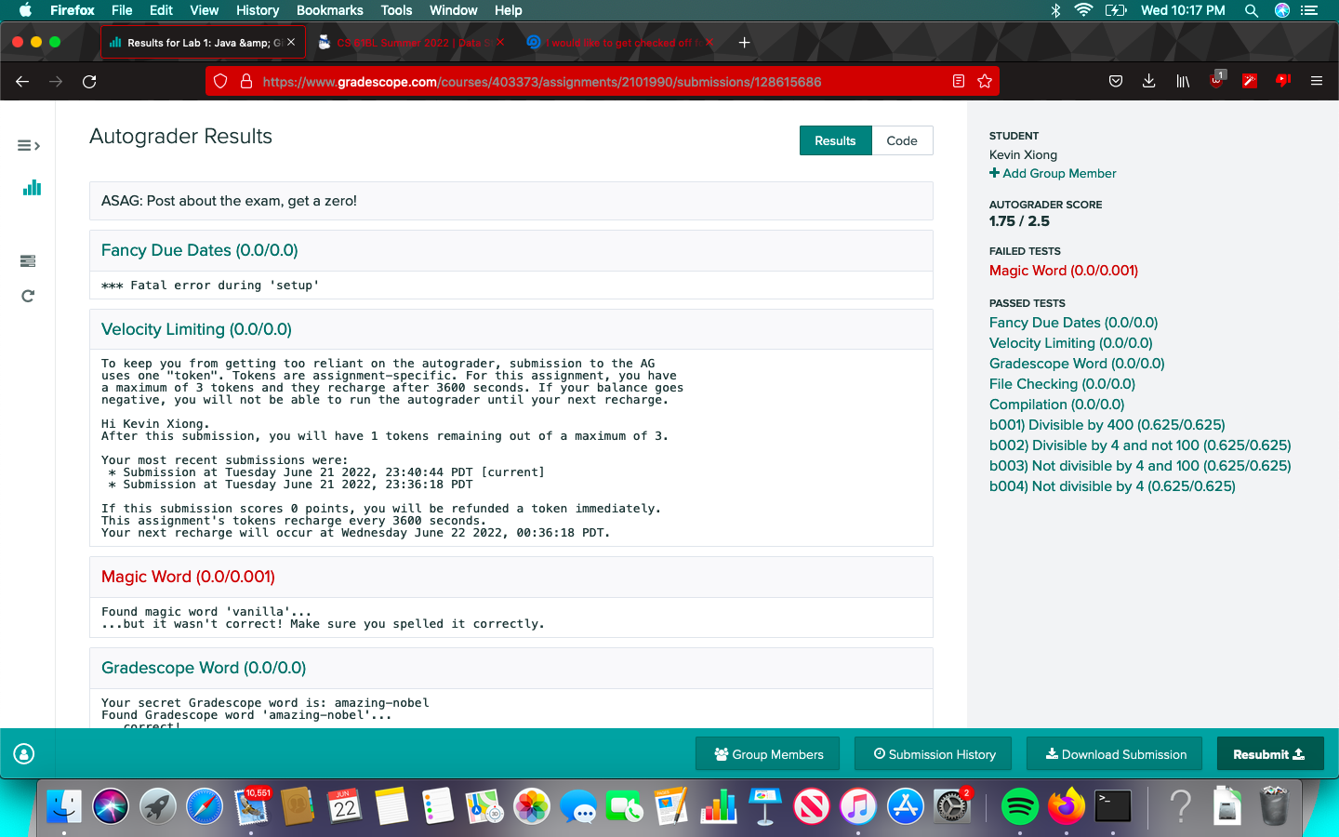Click the bar chart dashboard icon in sidebar
This screenshot has height=837, width=1339.
pyautogui.click(x=32, y=188)
